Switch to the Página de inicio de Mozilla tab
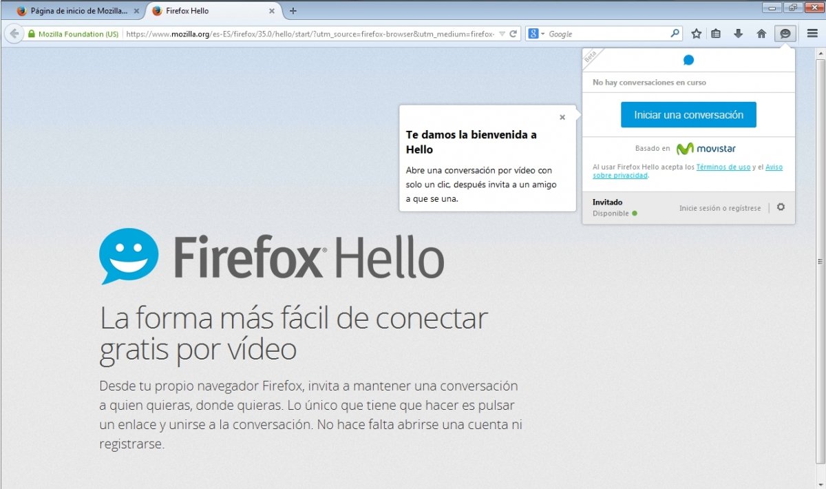The image size is (826, 489). pyautogui.click(x=77, y=11)
